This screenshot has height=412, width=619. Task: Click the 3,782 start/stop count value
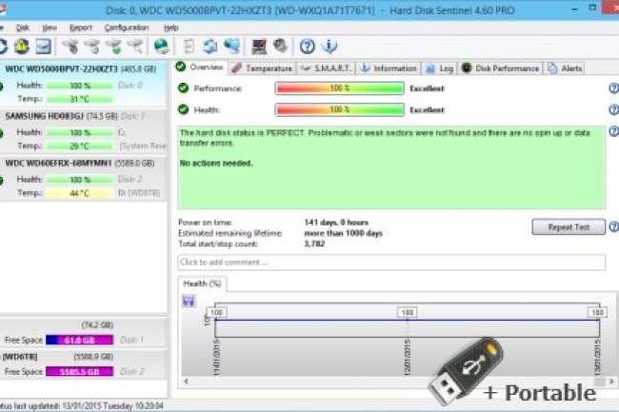[x=314, y=244]
